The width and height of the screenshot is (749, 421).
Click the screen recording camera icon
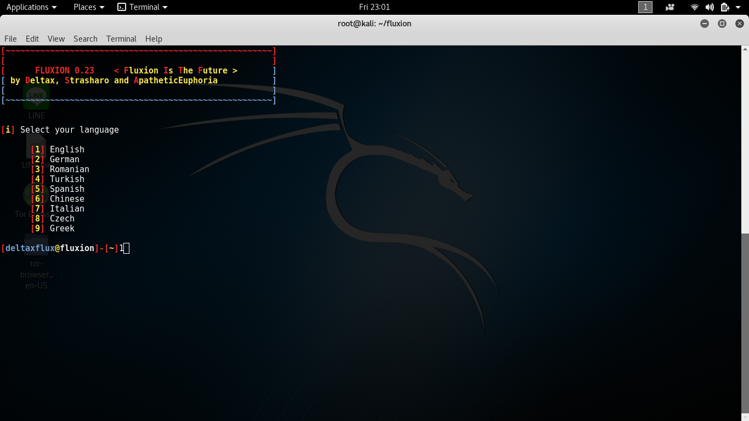(x=670, y=7)
